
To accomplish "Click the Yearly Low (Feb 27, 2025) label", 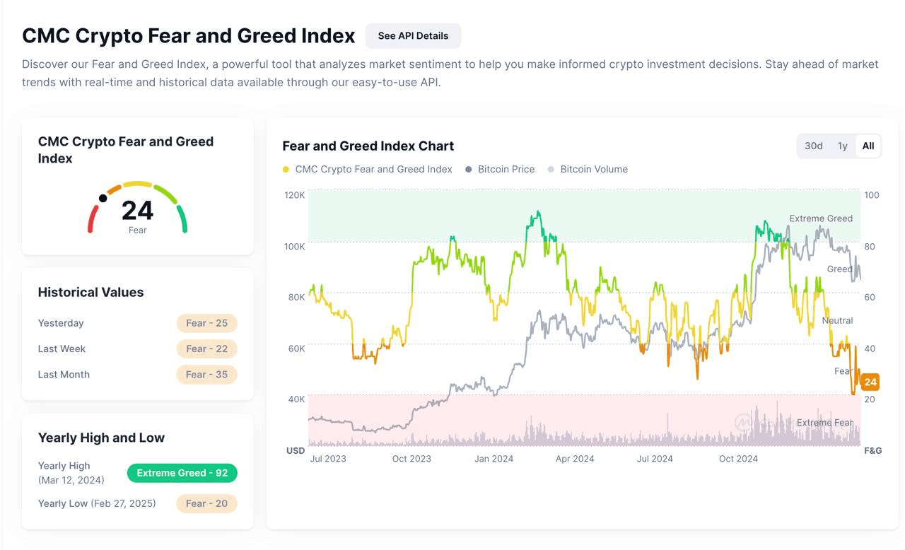I will [x=97, y=503].
